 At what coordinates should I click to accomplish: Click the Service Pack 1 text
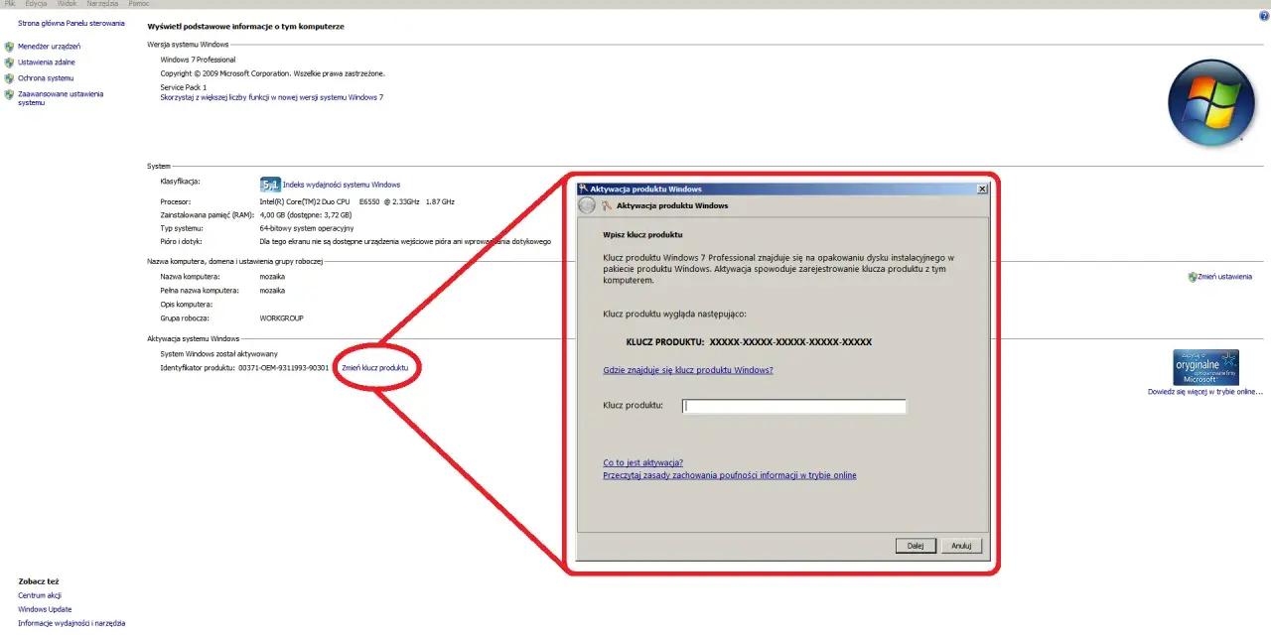pos(184,87)
